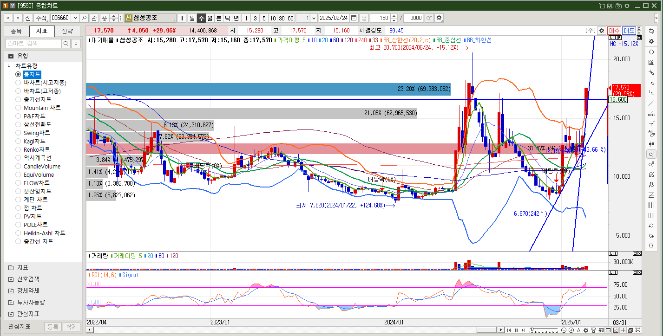This screenshot has width=663, height=336.
Task: Expand the 지표 tree section
Action: (x=11, y=268)
